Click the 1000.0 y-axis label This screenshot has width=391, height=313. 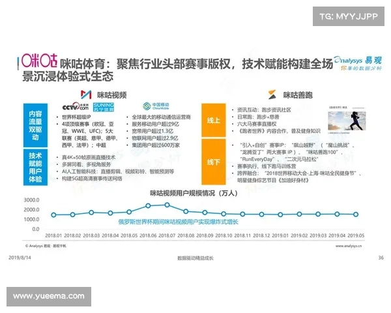pos(31,219)
